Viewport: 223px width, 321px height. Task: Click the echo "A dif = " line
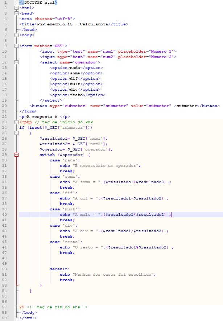click(114, 198)
